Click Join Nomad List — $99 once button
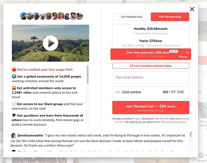The image size is (207, 163). [x=151, y=108]
